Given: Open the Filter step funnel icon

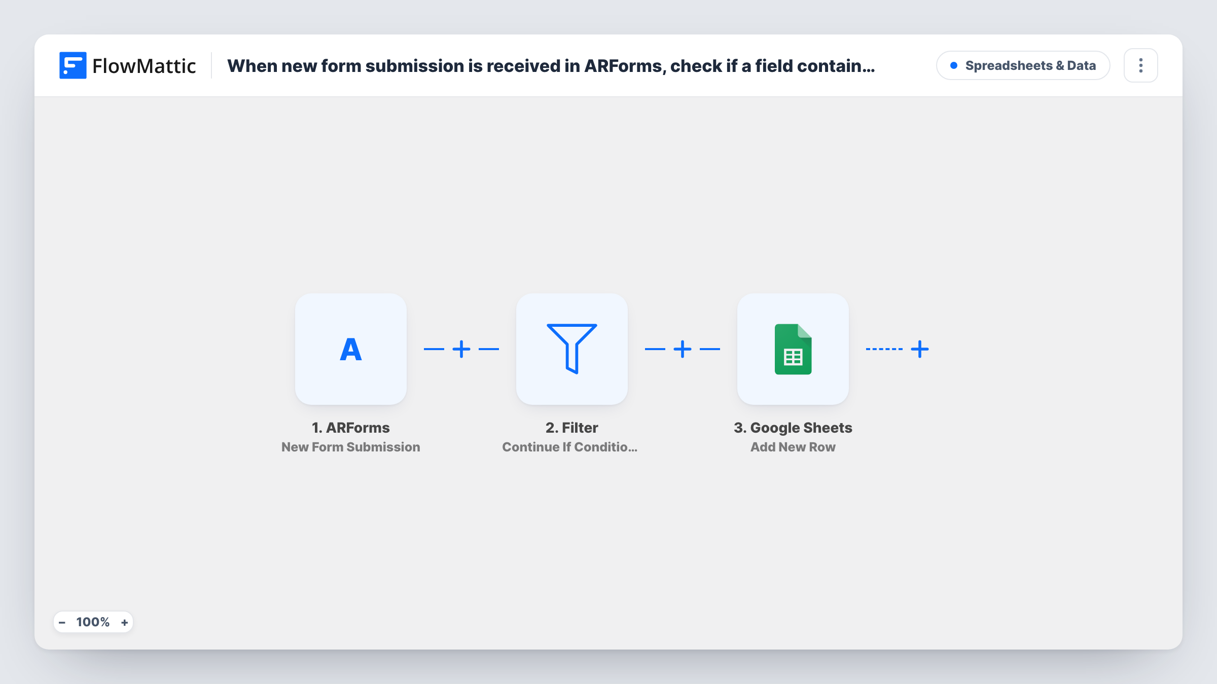Looking at the screenshot, I should pos(572,349).
